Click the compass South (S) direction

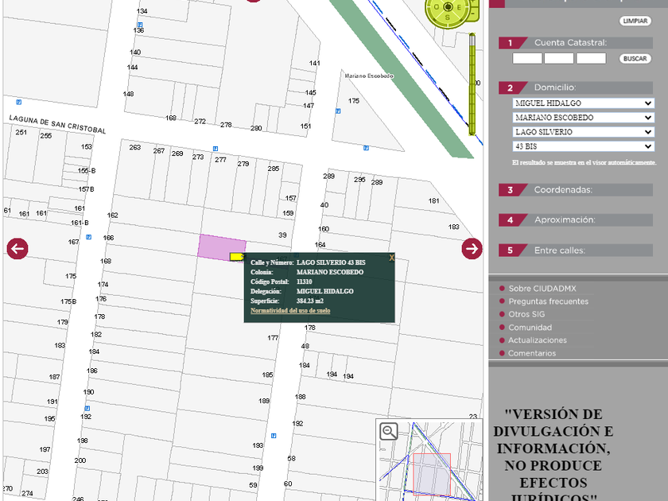pyautogui.click(x=447, y=17)
